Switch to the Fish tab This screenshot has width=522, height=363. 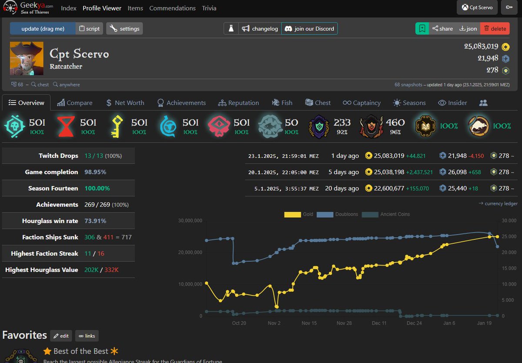tap(282, 103)
